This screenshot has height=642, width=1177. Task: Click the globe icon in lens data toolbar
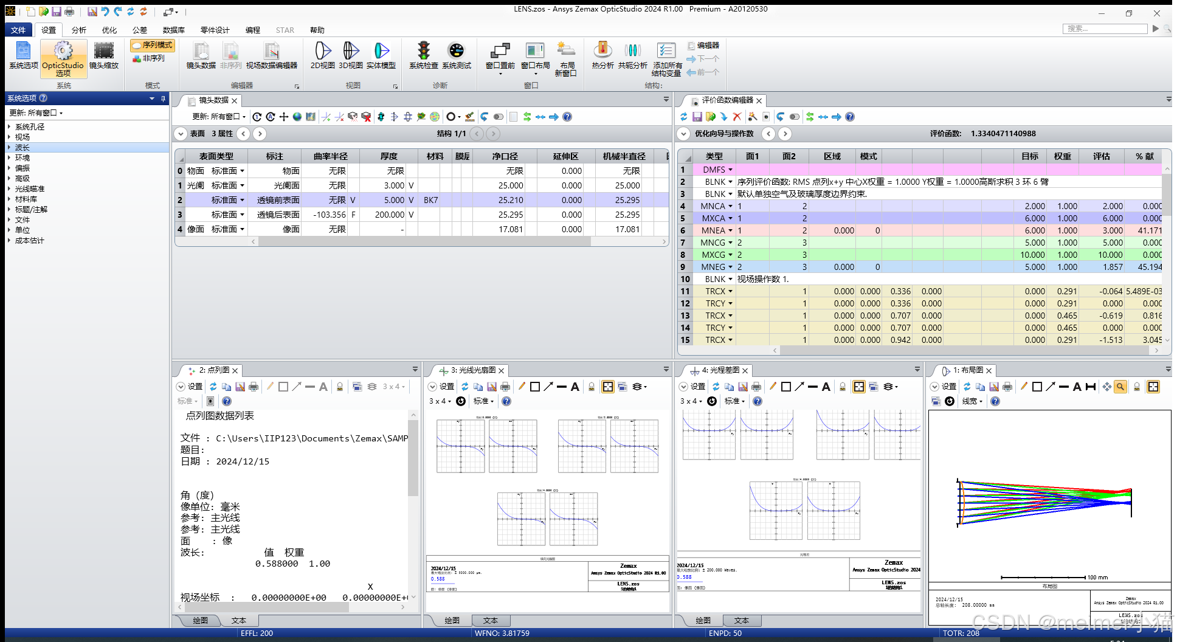pyautogui.click(x=297, y=117)
